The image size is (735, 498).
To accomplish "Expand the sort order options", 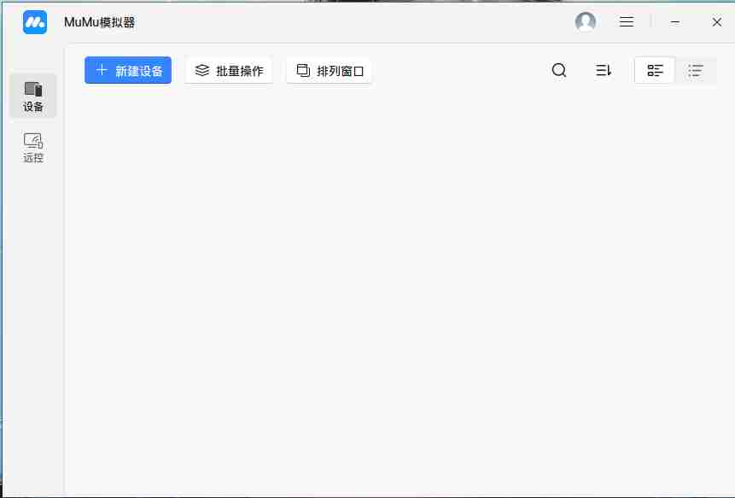I will point(604,71).
